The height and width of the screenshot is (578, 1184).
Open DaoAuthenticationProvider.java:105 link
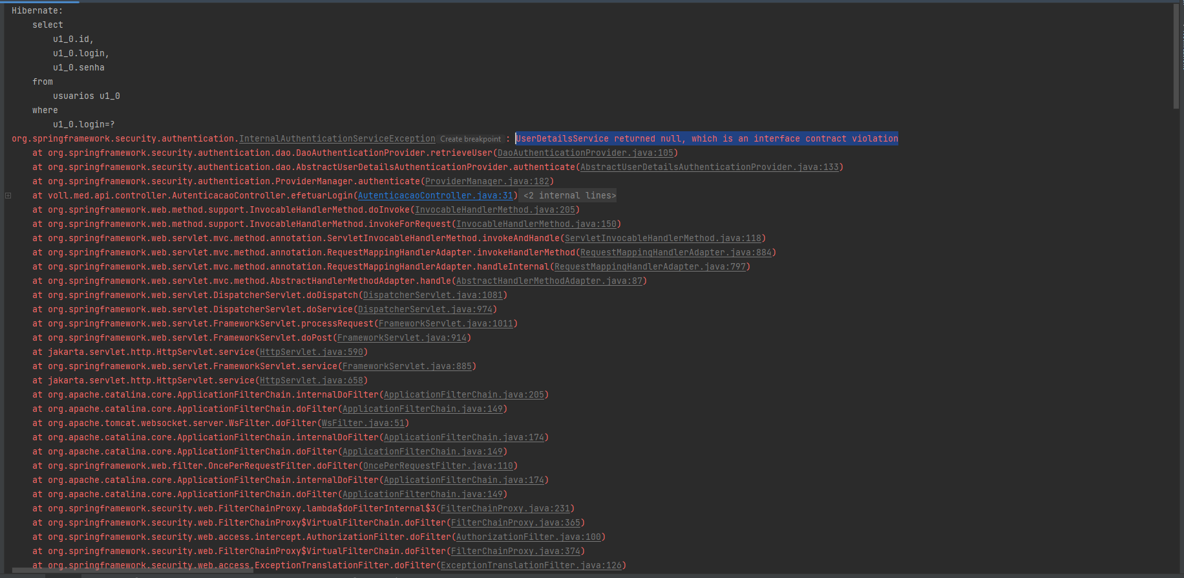(586, 153)
